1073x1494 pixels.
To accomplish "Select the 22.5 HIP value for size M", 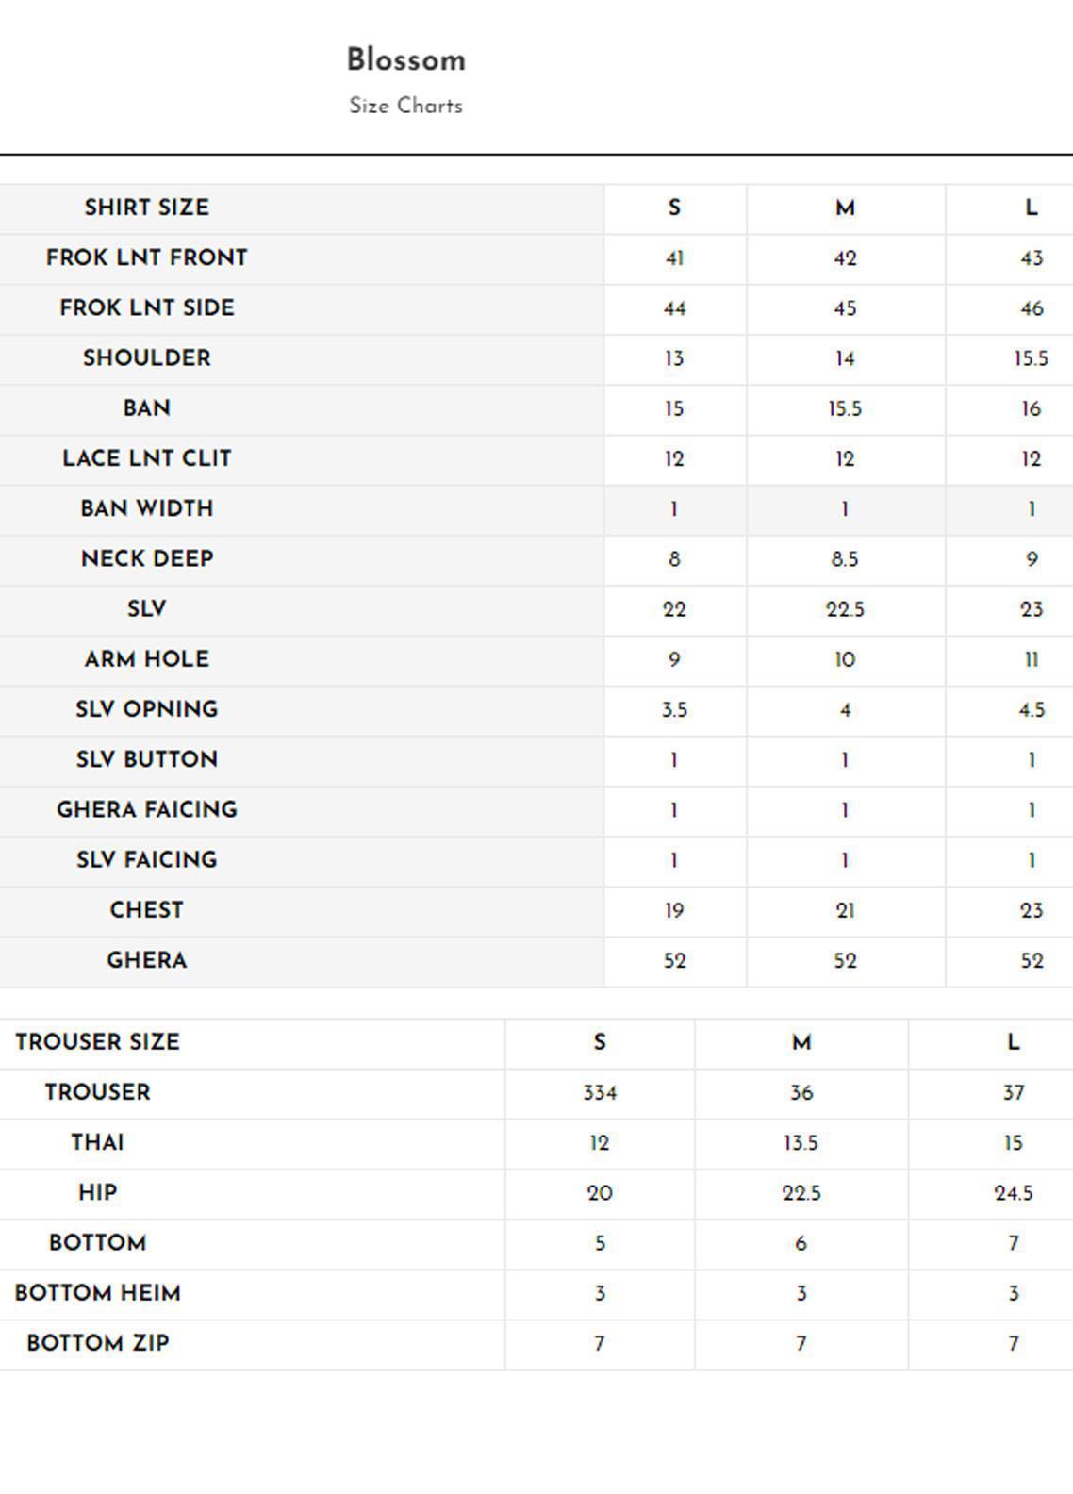I will click(x=801, y=1193).
